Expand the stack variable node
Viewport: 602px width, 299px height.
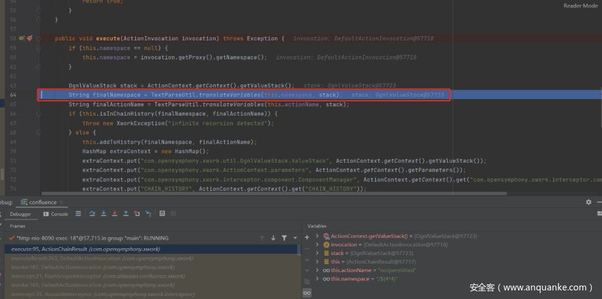[x=317, y=253]
